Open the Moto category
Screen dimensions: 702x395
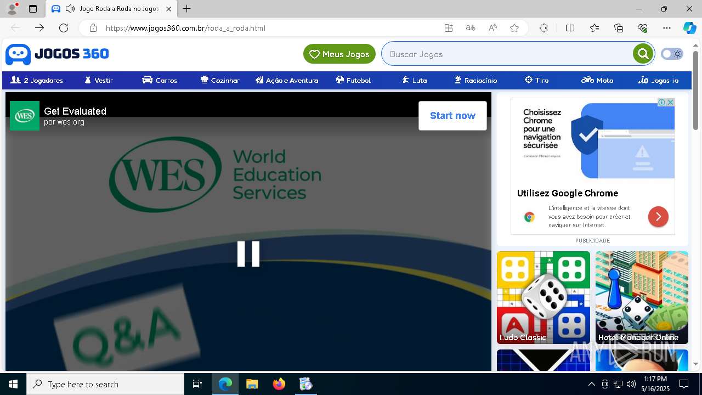pyautogui.click(x=597, y=80)
